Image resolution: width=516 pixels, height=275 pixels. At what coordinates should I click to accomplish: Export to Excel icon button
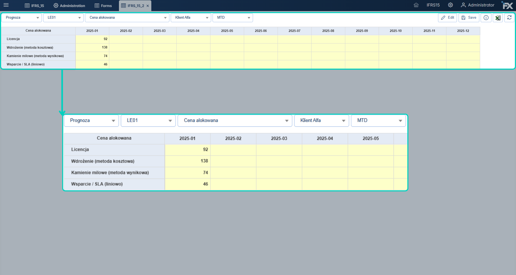pyautogui.click(x=498, y=18)
